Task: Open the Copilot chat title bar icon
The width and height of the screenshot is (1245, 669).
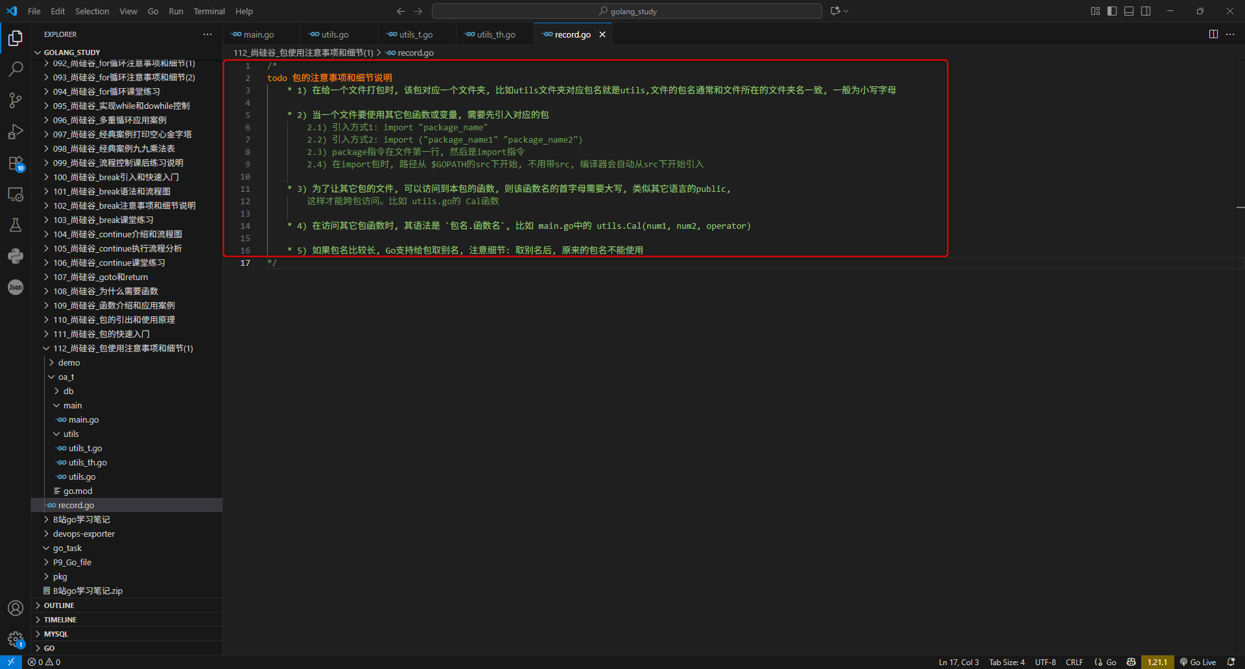Action: click(839, 11)
